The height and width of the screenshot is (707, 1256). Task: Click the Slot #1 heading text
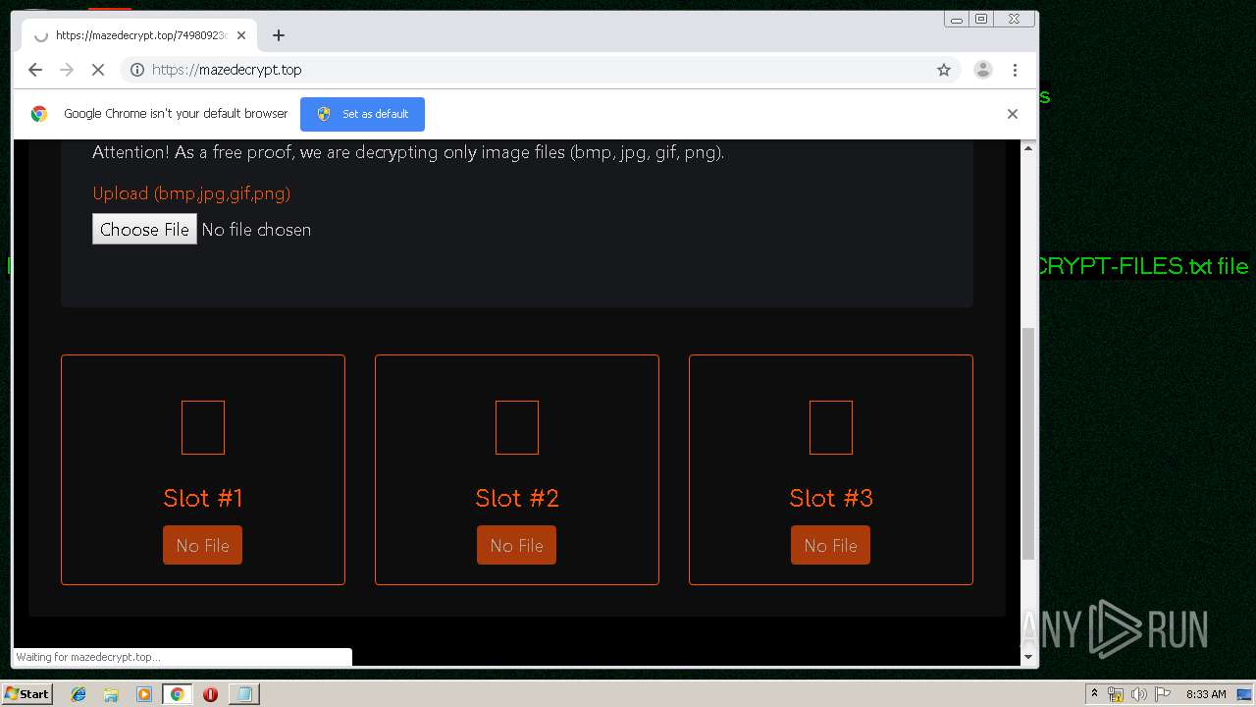pyautogui.click(x=203, y=498)
